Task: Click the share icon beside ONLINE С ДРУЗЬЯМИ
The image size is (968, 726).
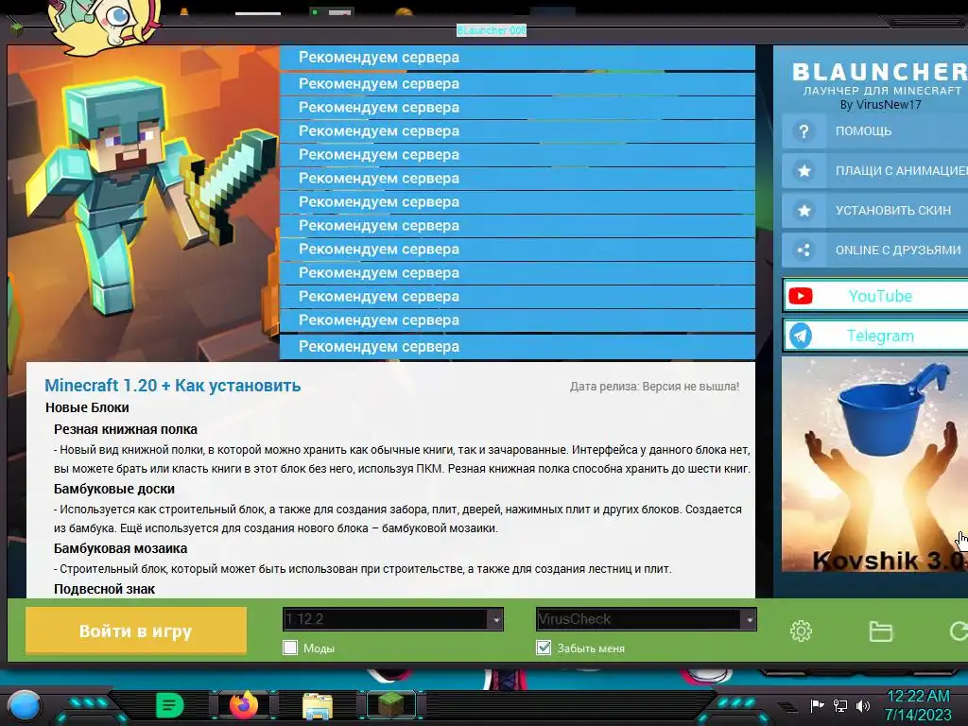Action: [x=804, y=250]
